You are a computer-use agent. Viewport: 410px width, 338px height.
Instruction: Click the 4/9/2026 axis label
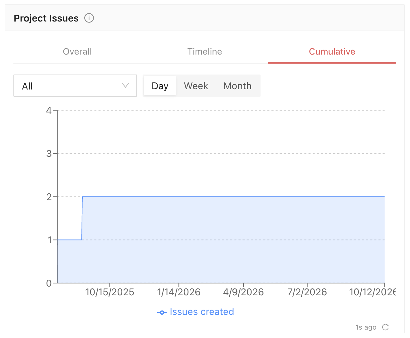pyautogui.click(x=243, y=292)
